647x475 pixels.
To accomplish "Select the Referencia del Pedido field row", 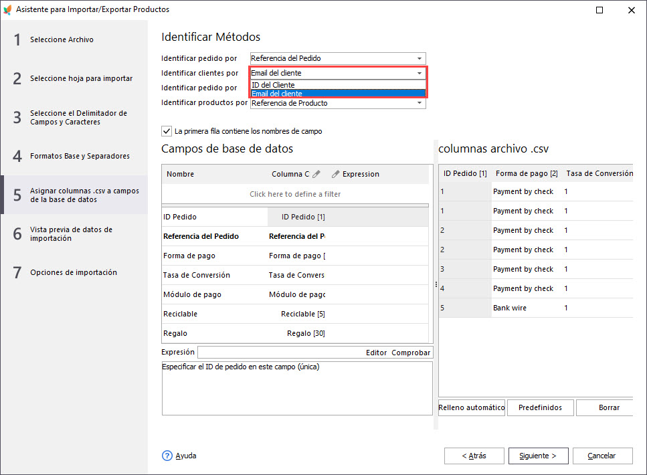I will (x=295, y=236).
